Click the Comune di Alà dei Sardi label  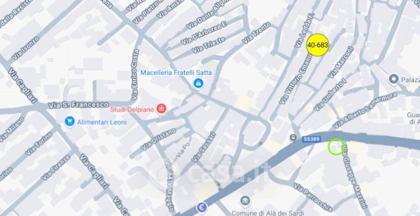(268, 213)
